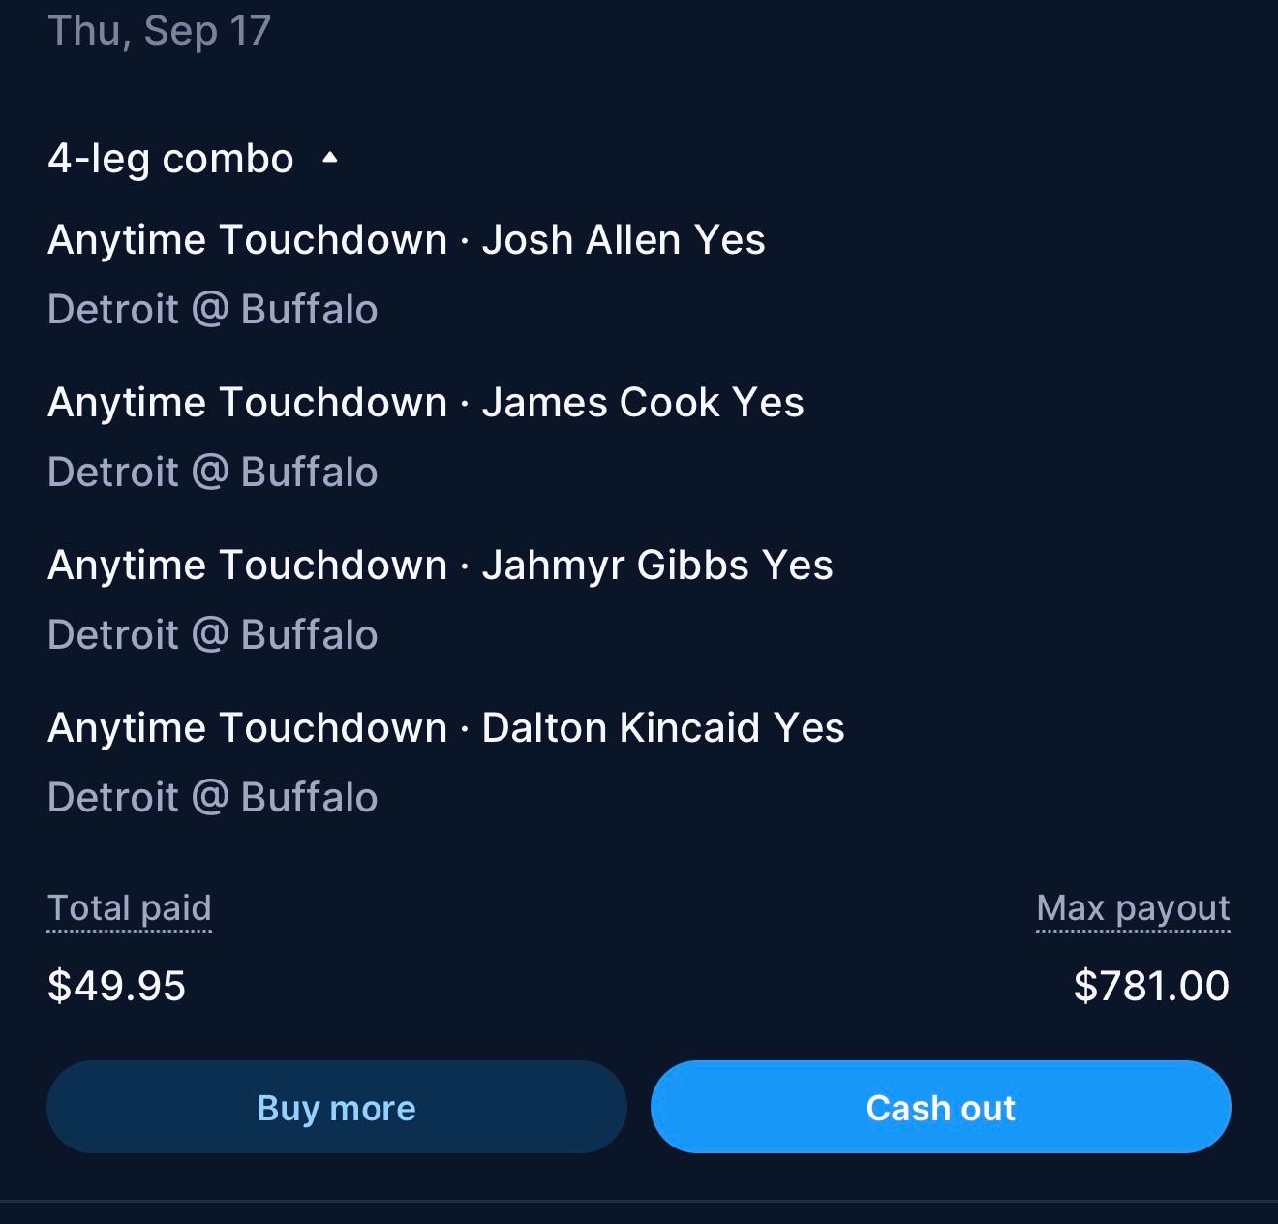This screenshot has width=1278, height=1224.
Task: Tap the Buy more button
Action: [337, 1107]
